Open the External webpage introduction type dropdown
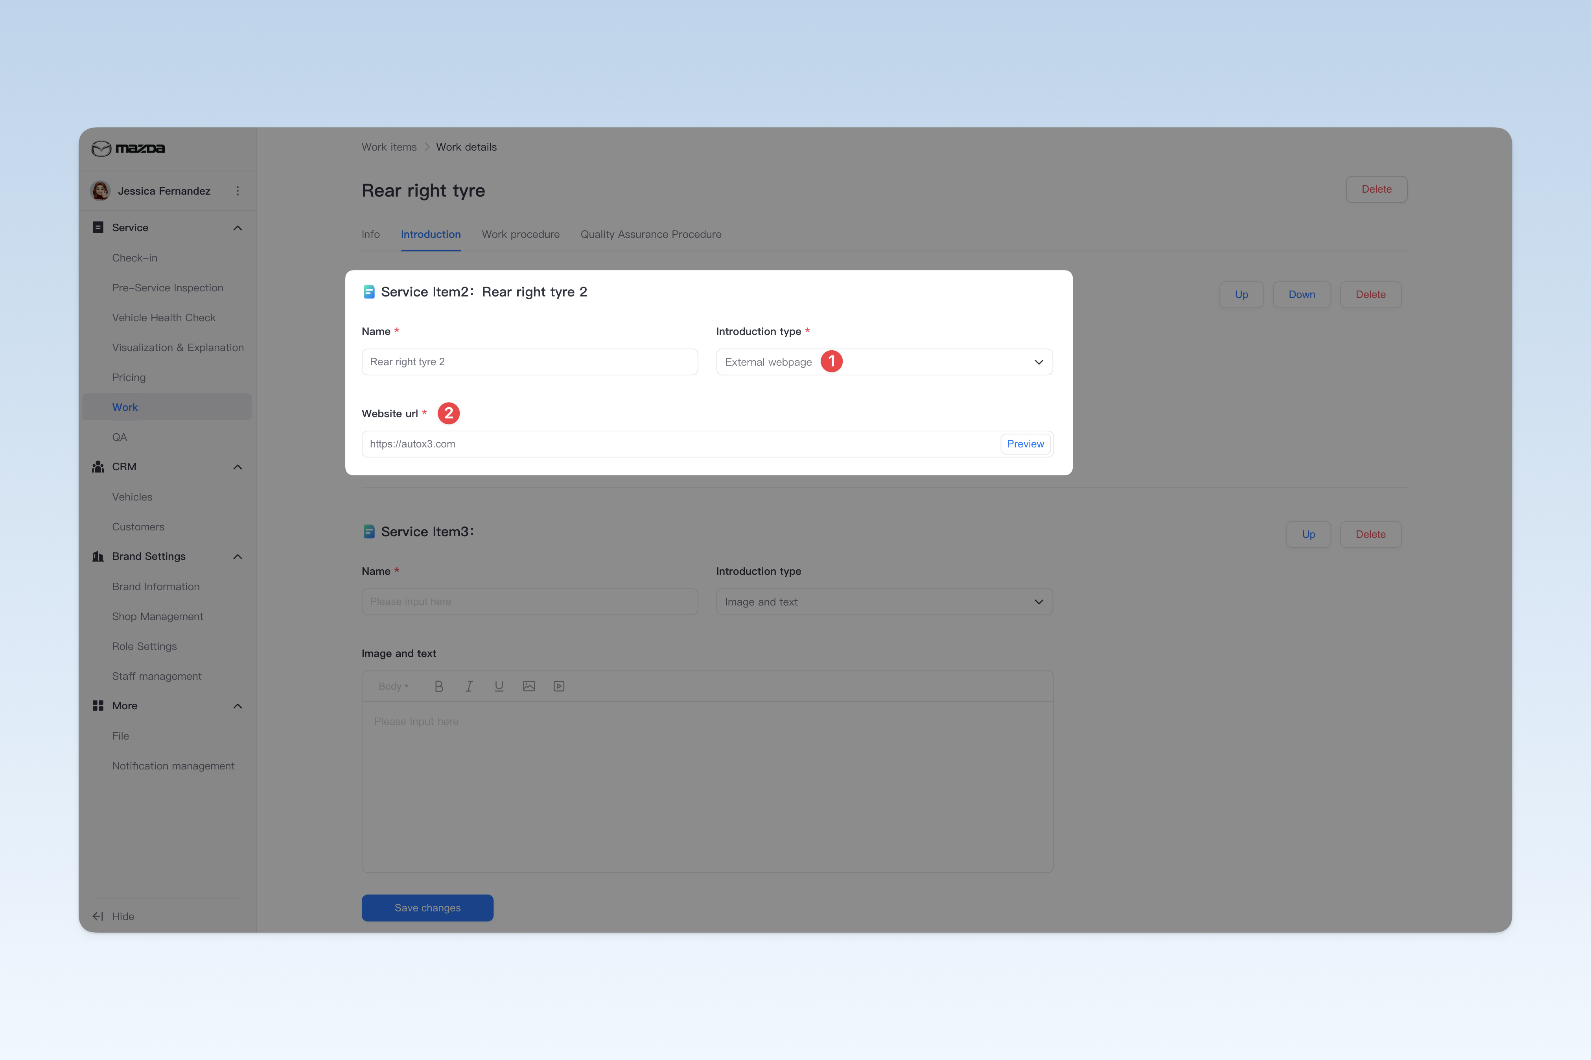Viewport: 1591px width, 1060px height. click(x=884, y=362)
